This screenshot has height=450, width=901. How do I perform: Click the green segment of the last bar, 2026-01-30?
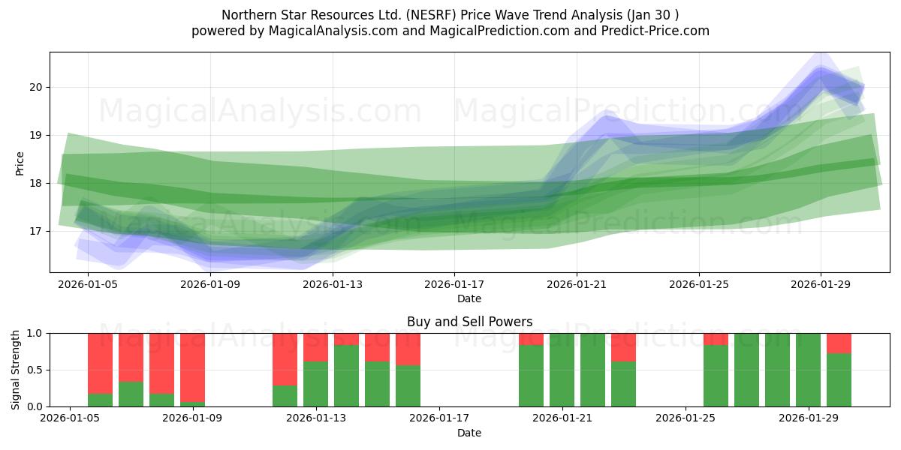tap(839, 379)
